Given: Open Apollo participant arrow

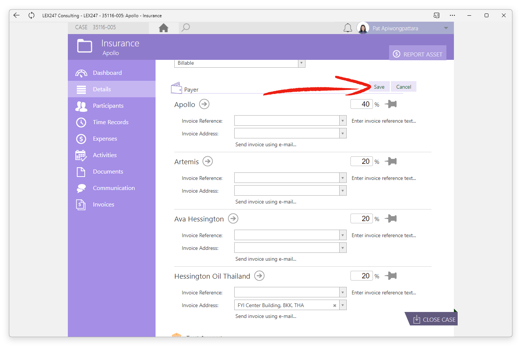Looking at the screenshot, I should pyautogui.click(x=204, y=104).
